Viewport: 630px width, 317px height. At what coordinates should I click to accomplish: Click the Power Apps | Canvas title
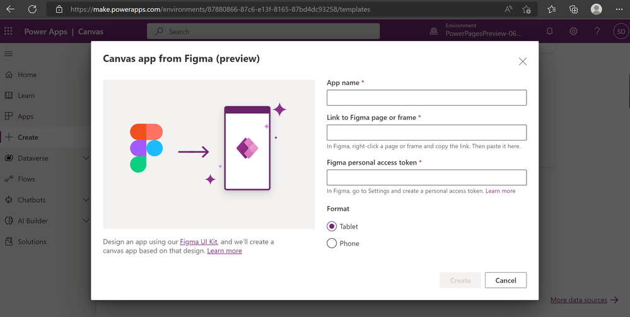[64, 32]
